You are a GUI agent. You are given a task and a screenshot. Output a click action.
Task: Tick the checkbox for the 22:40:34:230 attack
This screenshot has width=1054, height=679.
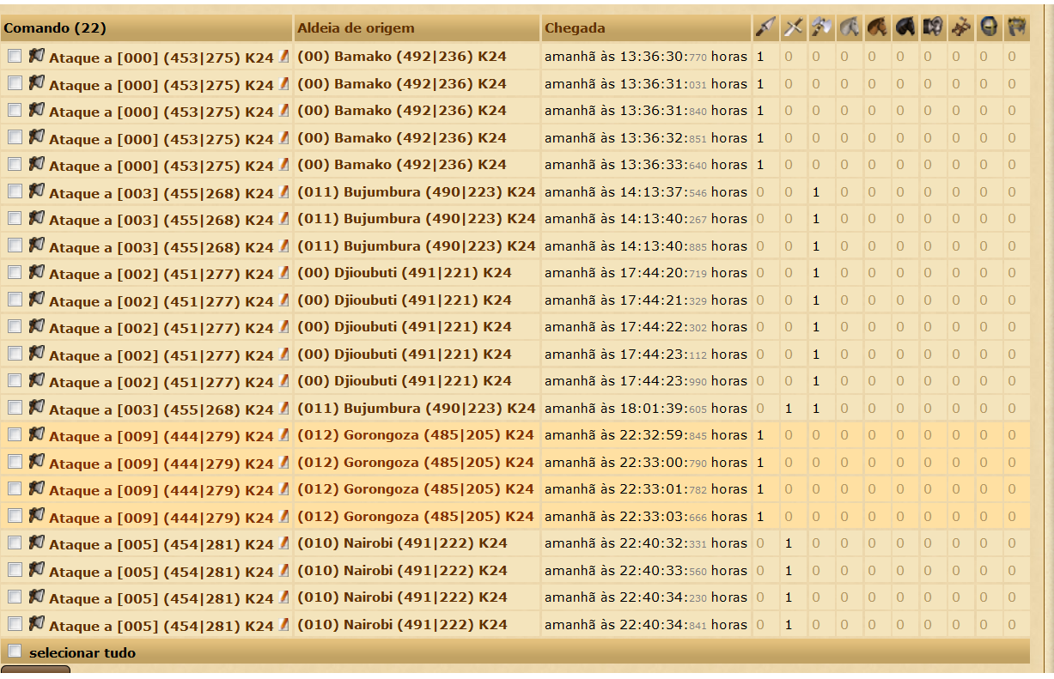point(15,597)
